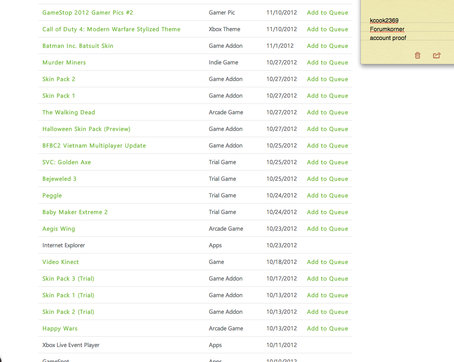Open the Skin Pack 1 addon link
Viewport: 454px width, 362px height.
pyautogui.click(x=59, y=96)
